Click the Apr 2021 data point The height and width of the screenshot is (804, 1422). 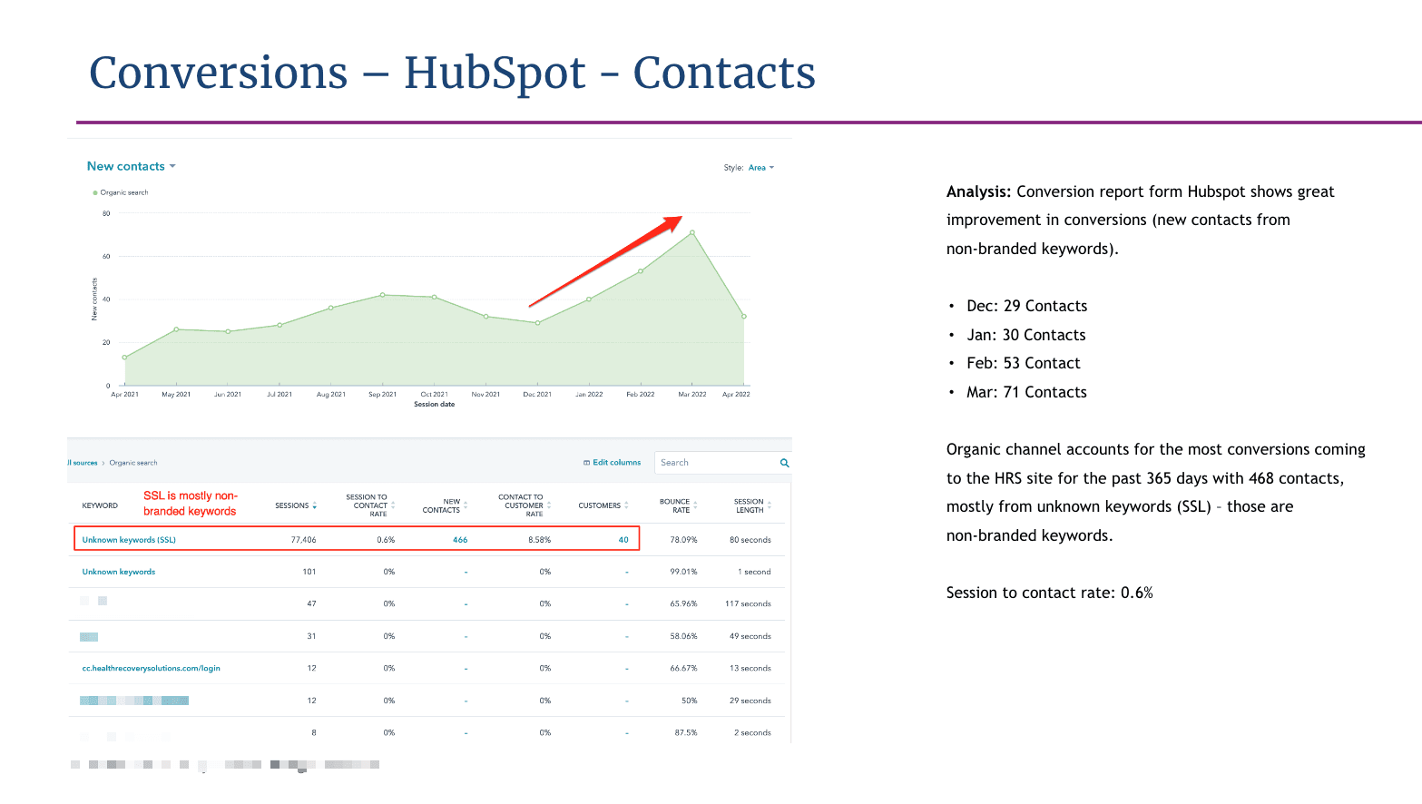click(x=125, y=358)
